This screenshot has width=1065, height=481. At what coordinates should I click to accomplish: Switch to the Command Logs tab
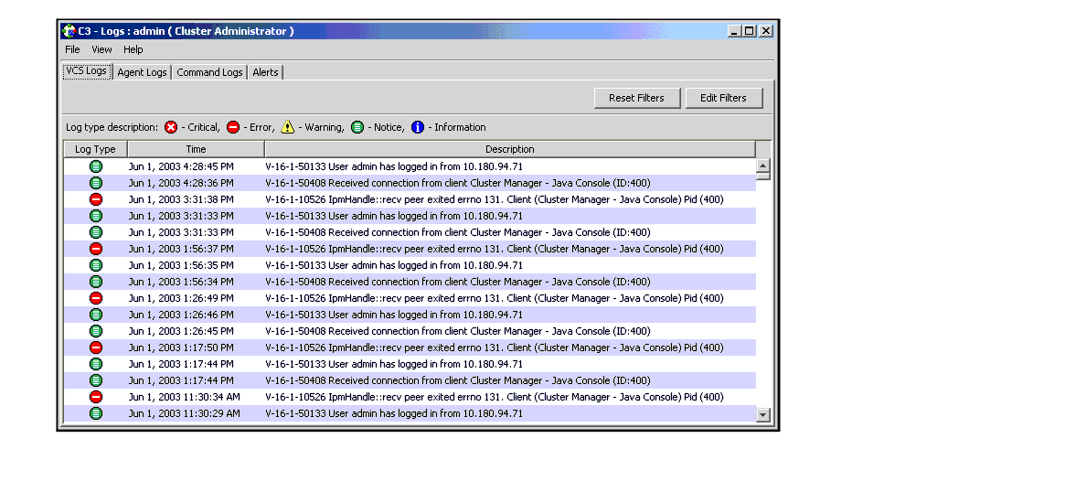point(209,72)
